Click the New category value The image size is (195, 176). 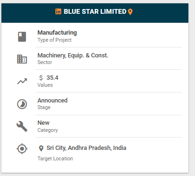(44, 123)
